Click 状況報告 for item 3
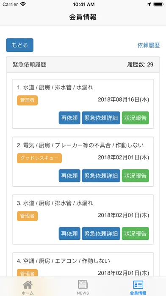 click(136, 233)
